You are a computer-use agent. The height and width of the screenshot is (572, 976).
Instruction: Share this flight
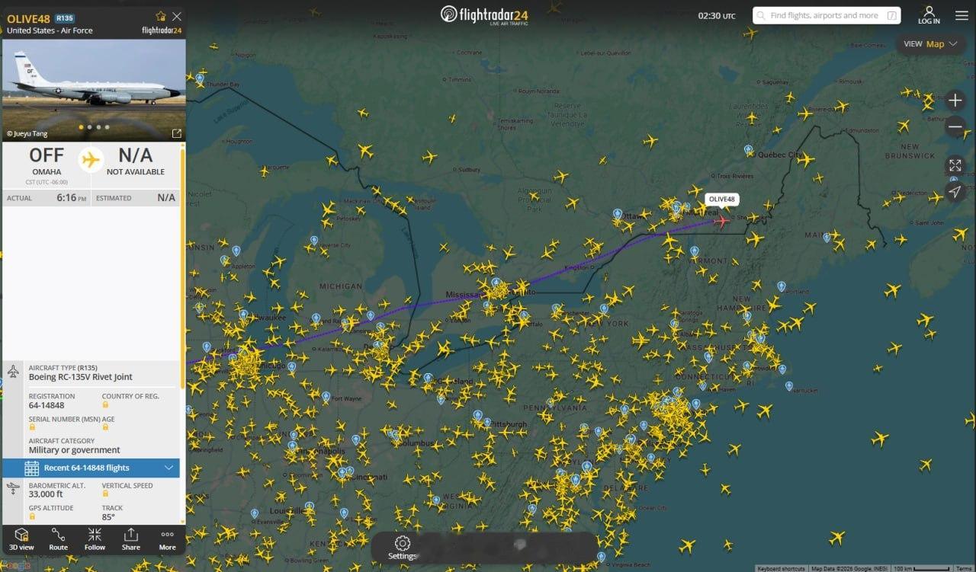(131, 538)
